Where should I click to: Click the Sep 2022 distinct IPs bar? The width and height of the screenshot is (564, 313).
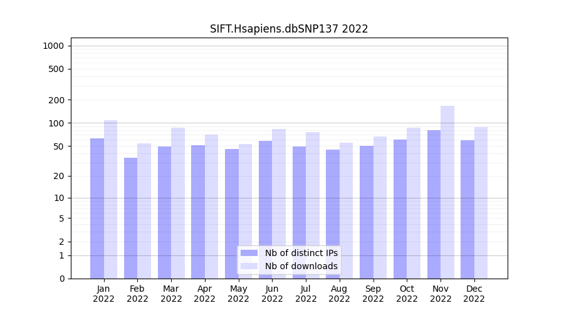pos(366,212)
